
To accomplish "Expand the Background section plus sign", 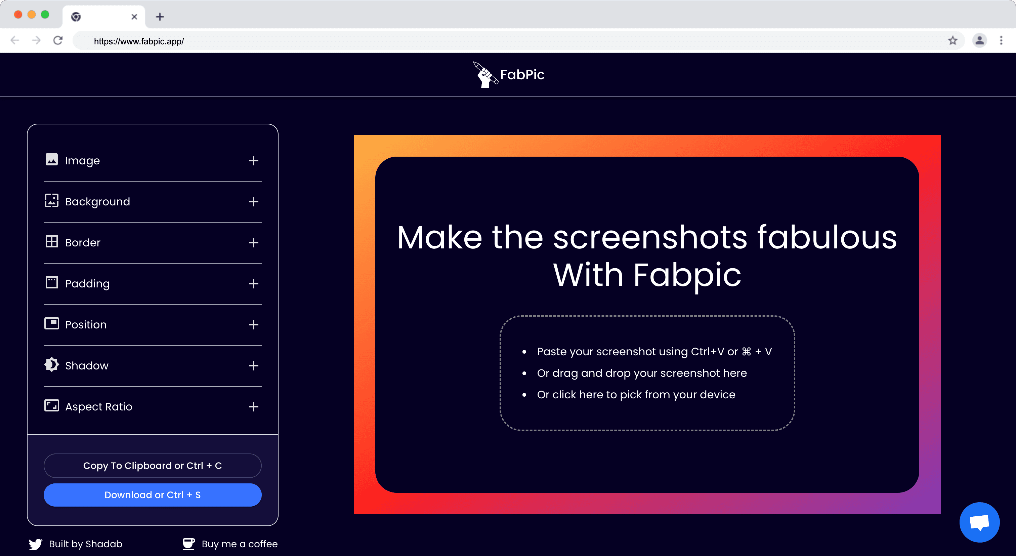I will click(254, 202).
